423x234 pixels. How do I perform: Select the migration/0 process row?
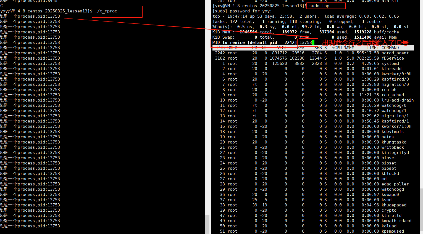point(313,84)
